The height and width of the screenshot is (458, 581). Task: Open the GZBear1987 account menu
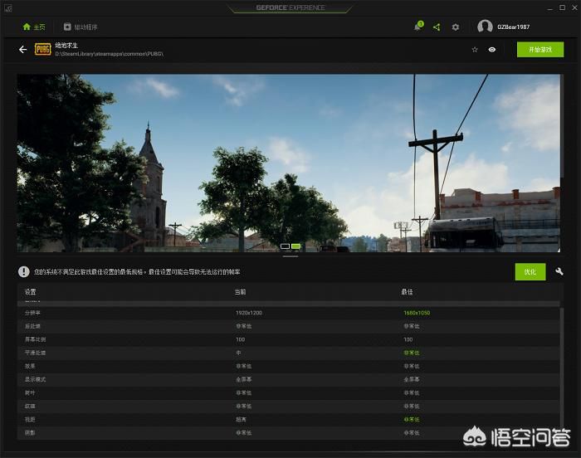(514, 27)
